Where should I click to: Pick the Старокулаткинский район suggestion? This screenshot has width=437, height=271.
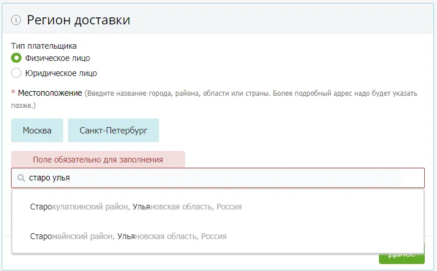click(x=80, y=207)
